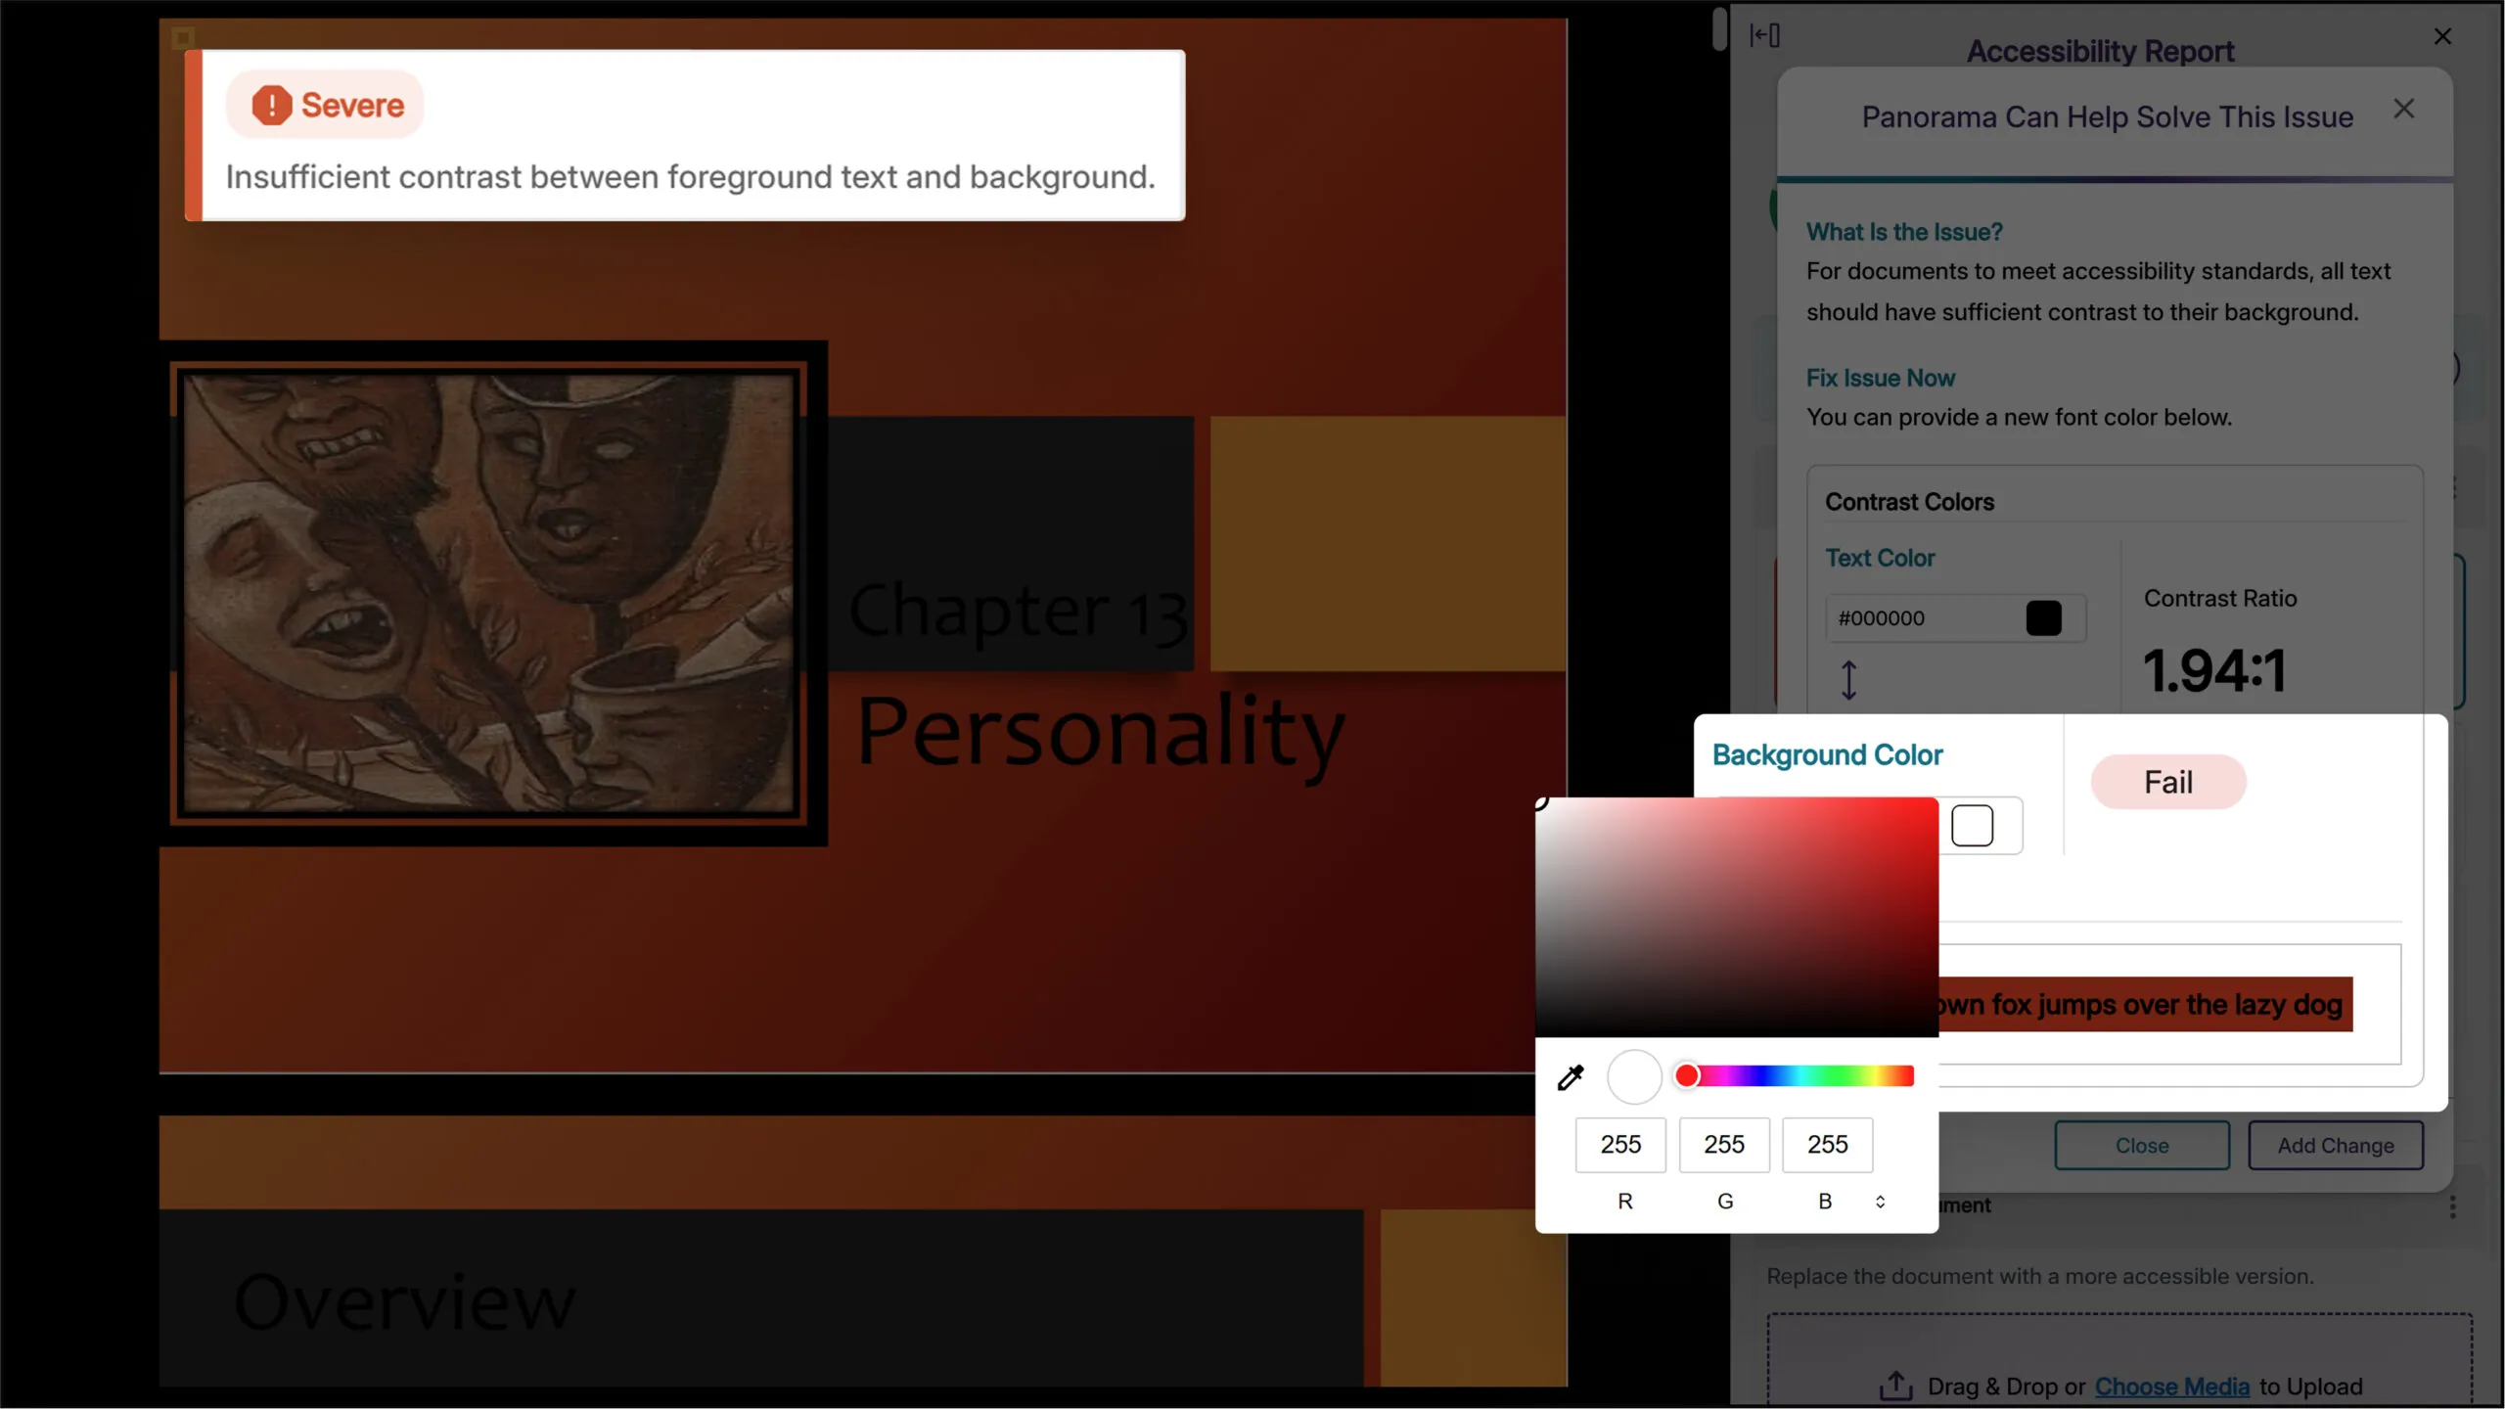Click the hue slider handle

(1687, 1076)
